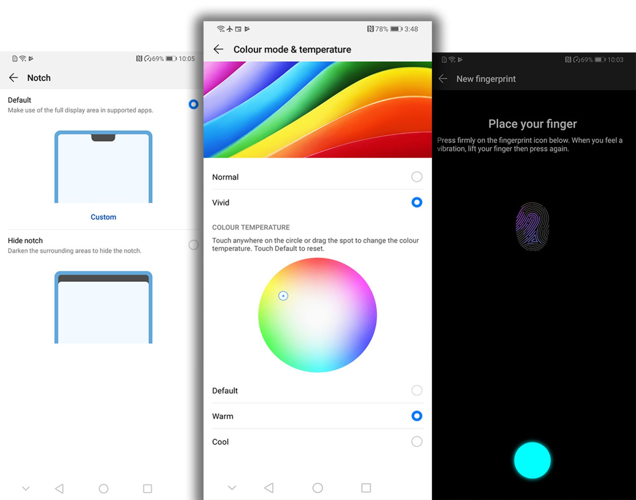Tap the Hide notch phone preview image
The height and width of the screenshot is (500, 636).
point(103,307)
